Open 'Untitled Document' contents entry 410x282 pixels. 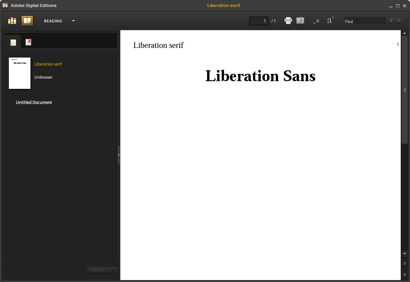34,102
